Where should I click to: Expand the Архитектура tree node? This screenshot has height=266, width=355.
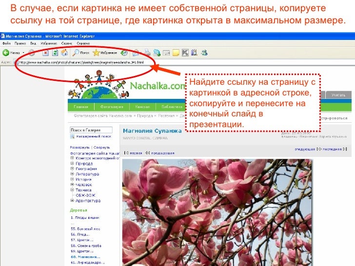coord(72,200)
